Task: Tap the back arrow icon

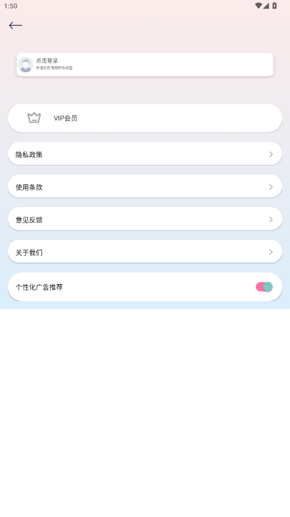Action: [15, 25]
